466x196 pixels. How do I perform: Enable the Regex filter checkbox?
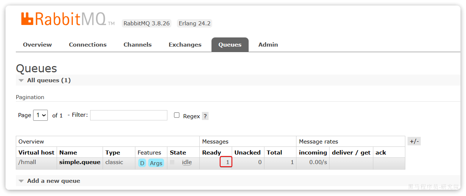coord(177,115)
